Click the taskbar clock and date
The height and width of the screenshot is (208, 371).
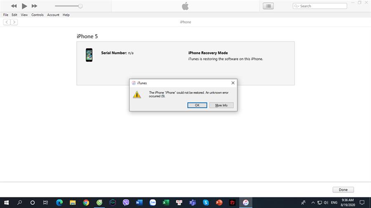click(348, 203)
